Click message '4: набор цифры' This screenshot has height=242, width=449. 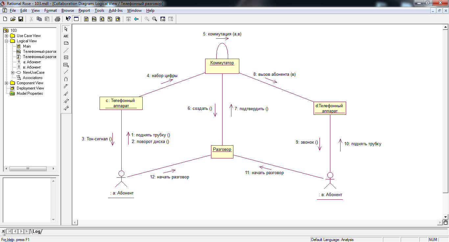click(x=162, y=75)
